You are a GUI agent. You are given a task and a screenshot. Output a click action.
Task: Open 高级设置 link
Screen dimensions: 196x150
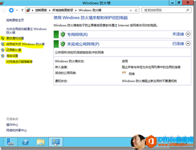pyautogui.click(x=12, y=56)
